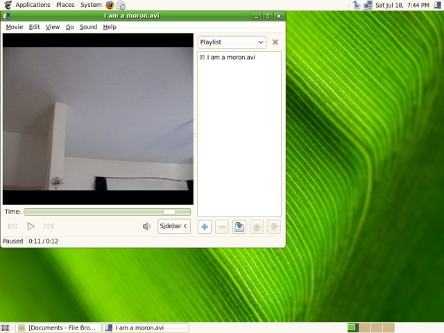This screenshot has height=333, width=444.
Task: Add a file to the playlist
Action: pyautogui.click(x=205, y=227)
